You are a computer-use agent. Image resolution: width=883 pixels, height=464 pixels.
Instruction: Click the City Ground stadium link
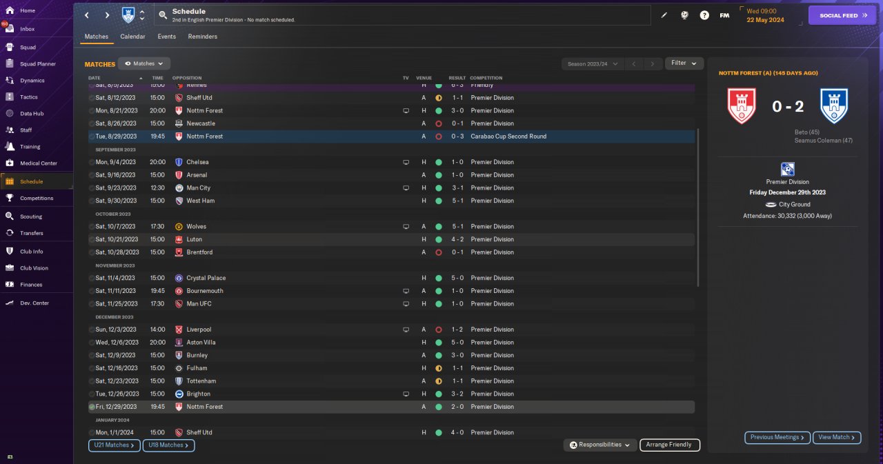click(x=795, y=205)
